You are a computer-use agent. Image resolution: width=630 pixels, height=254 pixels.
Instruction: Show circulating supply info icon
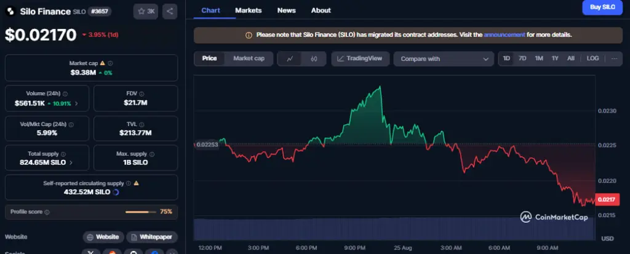(x=128, y=183)
